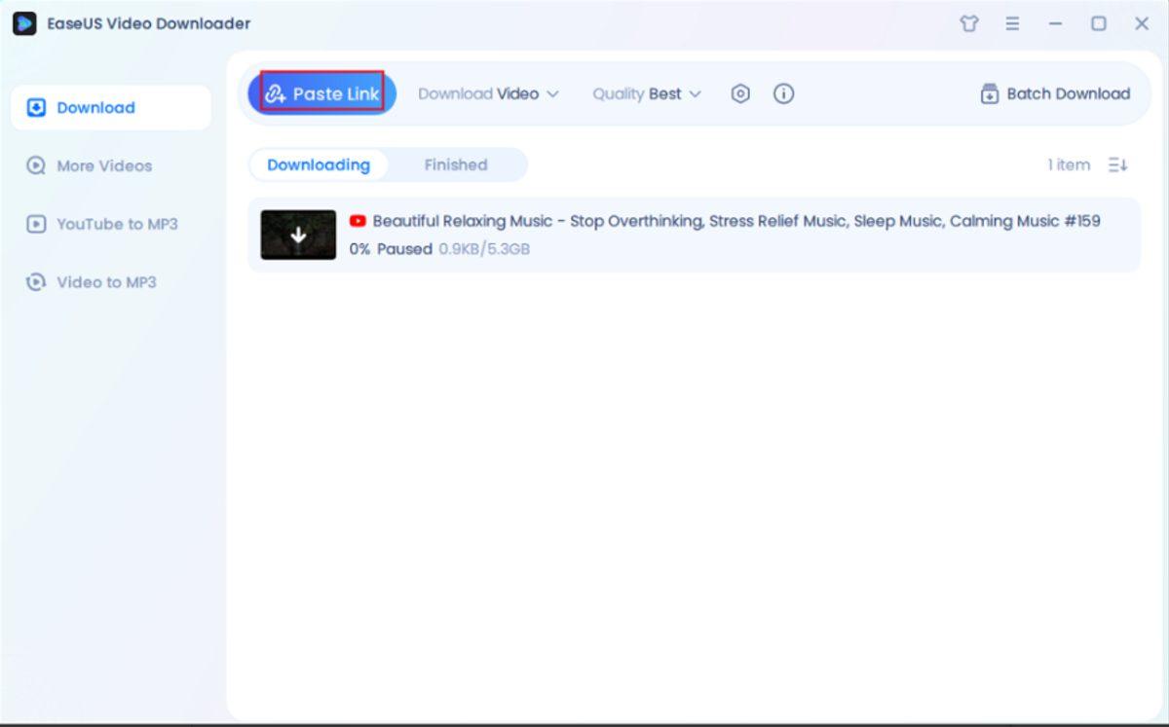Viewport: 1169px width, 727px height.
Task: Switch to the Finished tab
Action: (x=456, y=164)
